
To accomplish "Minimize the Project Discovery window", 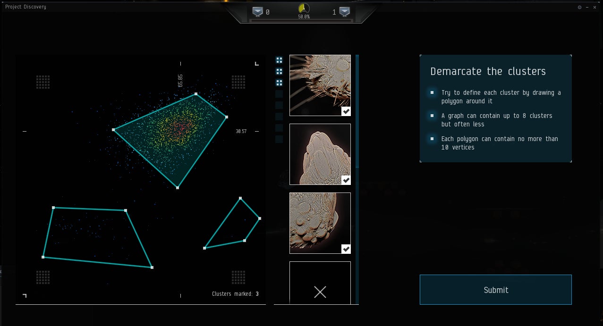I will (x=587, y=7).
